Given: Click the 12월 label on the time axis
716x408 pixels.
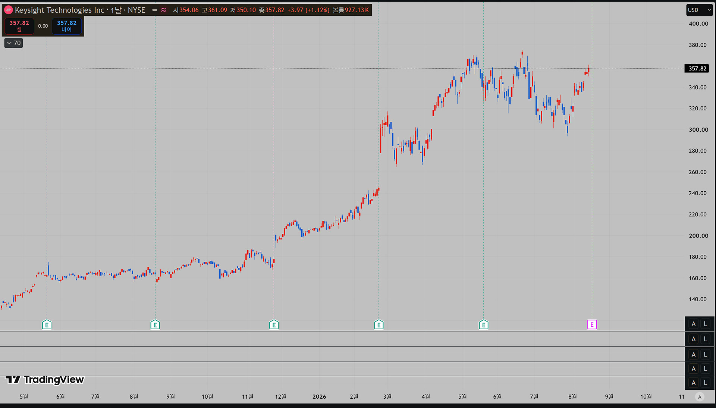Looking at the screenshot, I should click(281, 397).
